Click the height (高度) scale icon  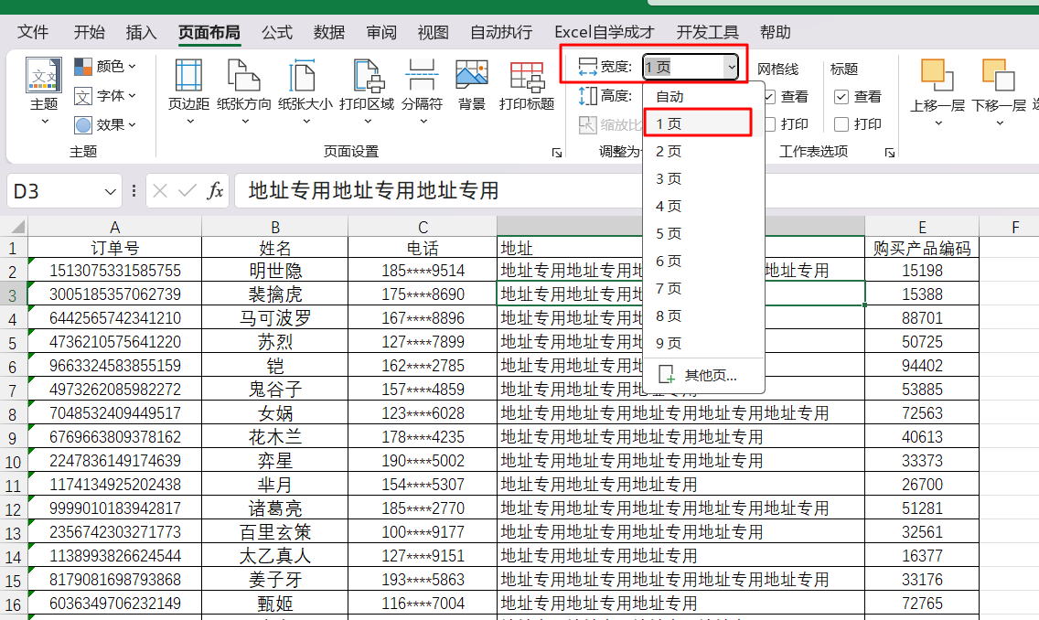click(x=588, y=96)
